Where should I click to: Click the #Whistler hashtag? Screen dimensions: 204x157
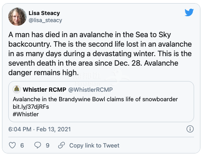pyautogui.click(x=26, y=114)
